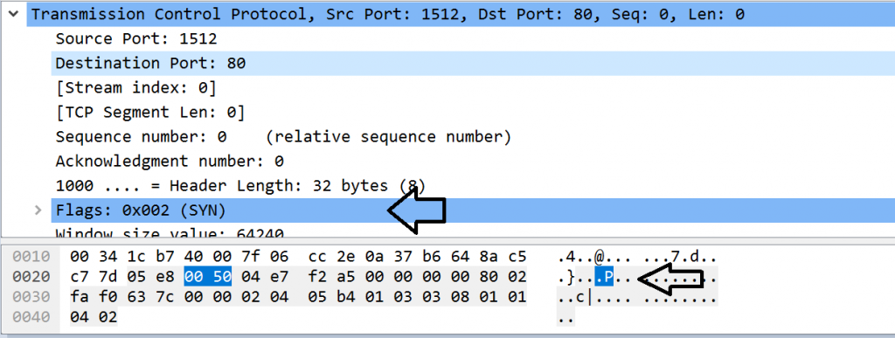
Task: Click the cc 2e checksum bytes
Action: [331, 257]
